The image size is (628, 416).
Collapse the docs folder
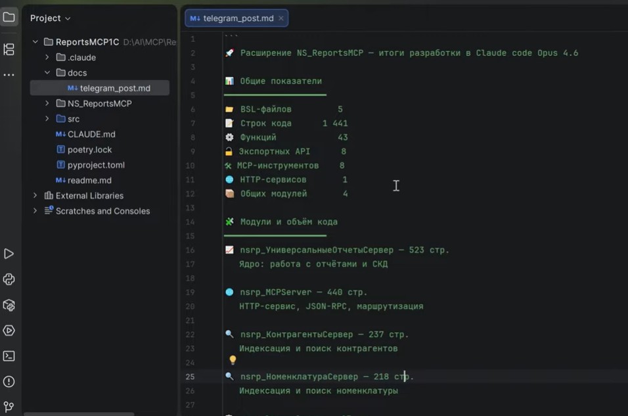pyautogui.click(x=47, y=73)
